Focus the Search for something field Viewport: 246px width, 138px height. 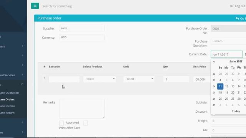click(58, 6)
